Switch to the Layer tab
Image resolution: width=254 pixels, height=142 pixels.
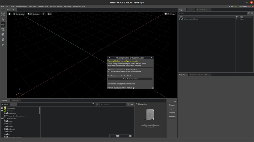[x=190, y=10]
